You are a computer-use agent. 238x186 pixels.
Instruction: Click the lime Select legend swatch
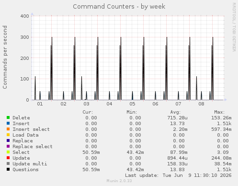(8, 152)
